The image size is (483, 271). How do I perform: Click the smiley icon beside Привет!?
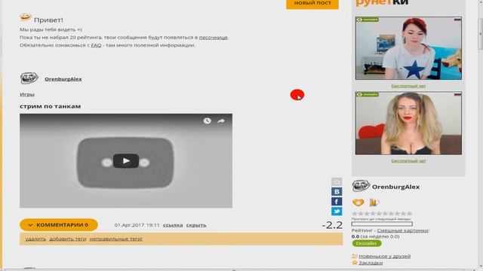tap(26, 17)
